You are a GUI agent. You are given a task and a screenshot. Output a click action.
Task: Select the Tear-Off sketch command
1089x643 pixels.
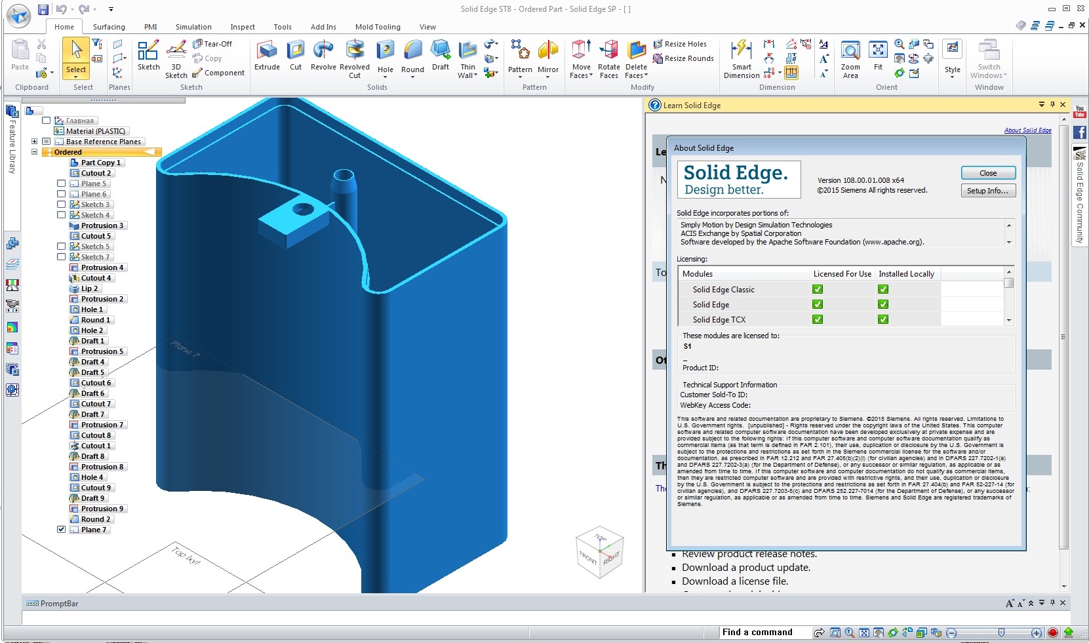[x=212, y=44]
